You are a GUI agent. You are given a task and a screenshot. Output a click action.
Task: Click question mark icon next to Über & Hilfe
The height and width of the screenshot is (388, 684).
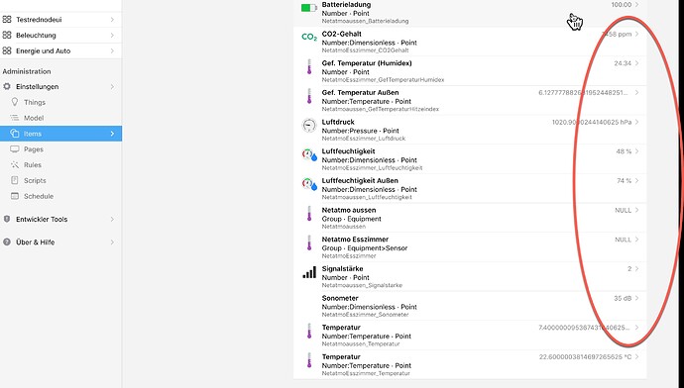(x=7, y=242)
